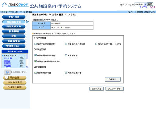Uncheck 減免申請書 checkbox
Screen dimensions: 156x117
pos(66,55)
